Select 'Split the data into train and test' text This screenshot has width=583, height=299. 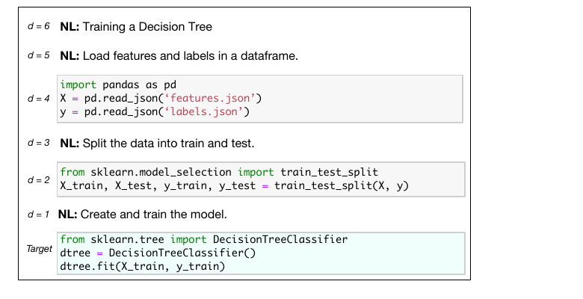pos(168,144)
